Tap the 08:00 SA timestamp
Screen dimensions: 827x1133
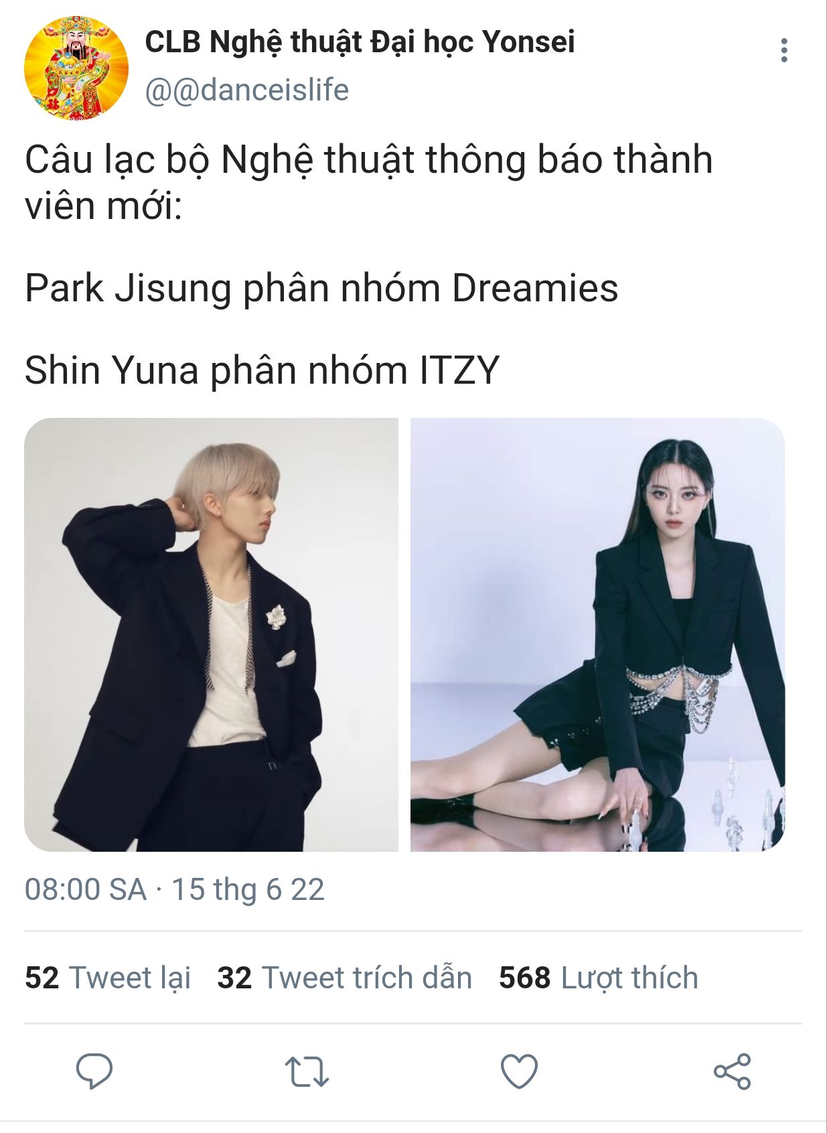(86, 890)
